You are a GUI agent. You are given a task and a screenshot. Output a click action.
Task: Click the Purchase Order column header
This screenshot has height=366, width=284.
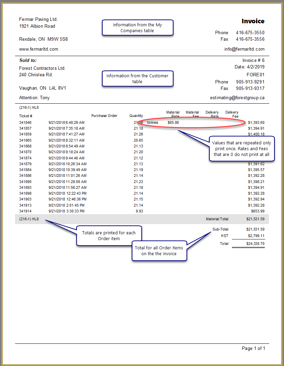pyautogui.click(x=104, y=116)
